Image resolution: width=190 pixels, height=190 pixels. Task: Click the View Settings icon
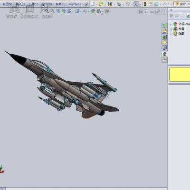(107, 11)
